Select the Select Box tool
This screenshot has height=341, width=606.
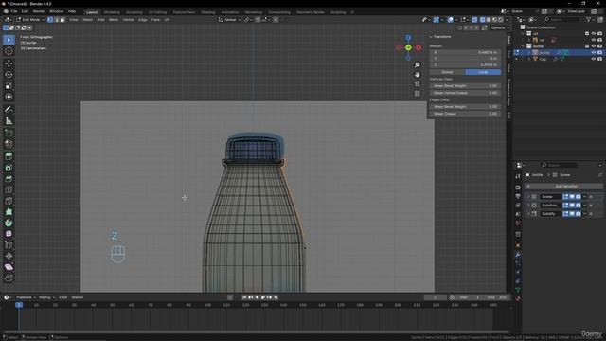(9, 40)
